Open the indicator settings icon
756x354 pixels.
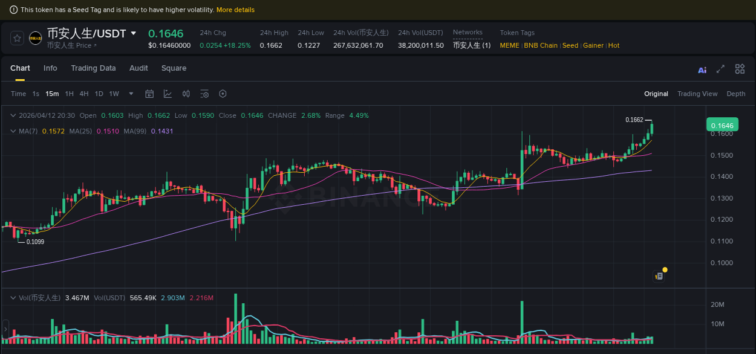pos(204,94)
